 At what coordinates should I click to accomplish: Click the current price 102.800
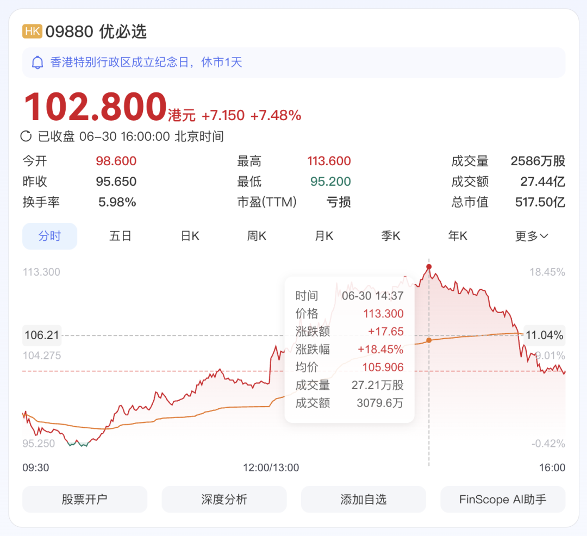(95, 107)
